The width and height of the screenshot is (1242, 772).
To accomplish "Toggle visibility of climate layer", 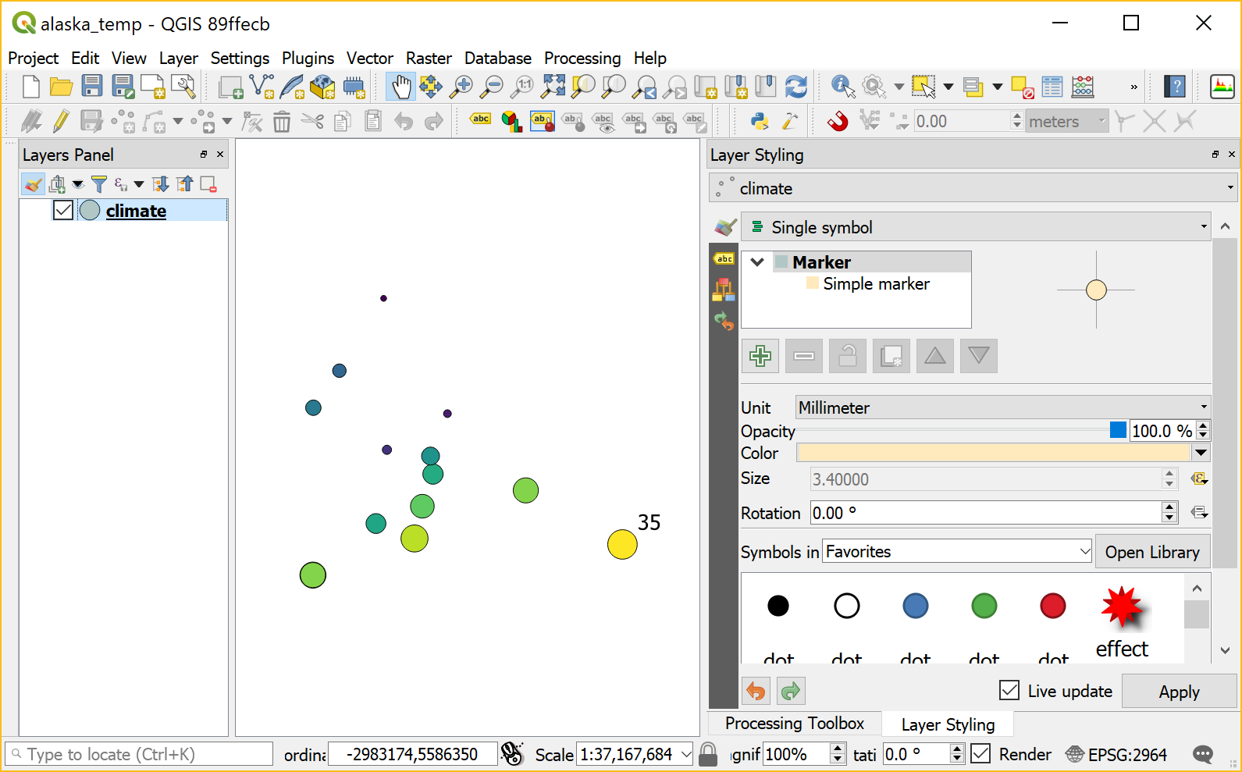I will point(63,211).
